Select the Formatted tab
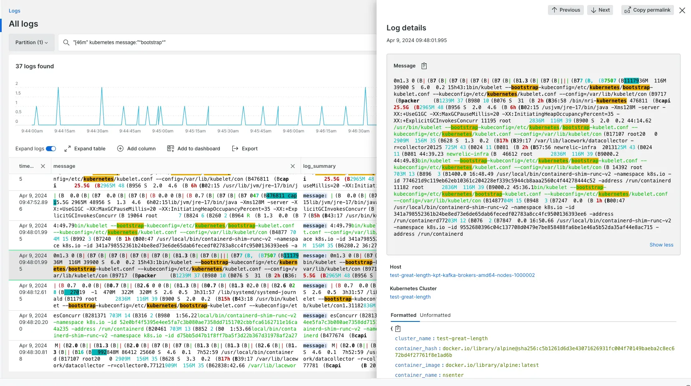Image resolution: width=691 pixels, height=386 pixels. pyautogui.click(x=403, y=315)
